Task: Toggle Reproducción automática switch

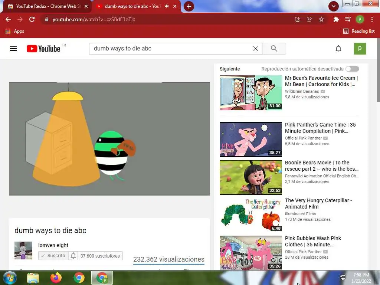Action: point(353,69)
